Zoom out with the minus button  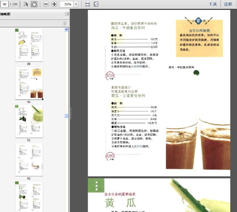coord(46,4)
